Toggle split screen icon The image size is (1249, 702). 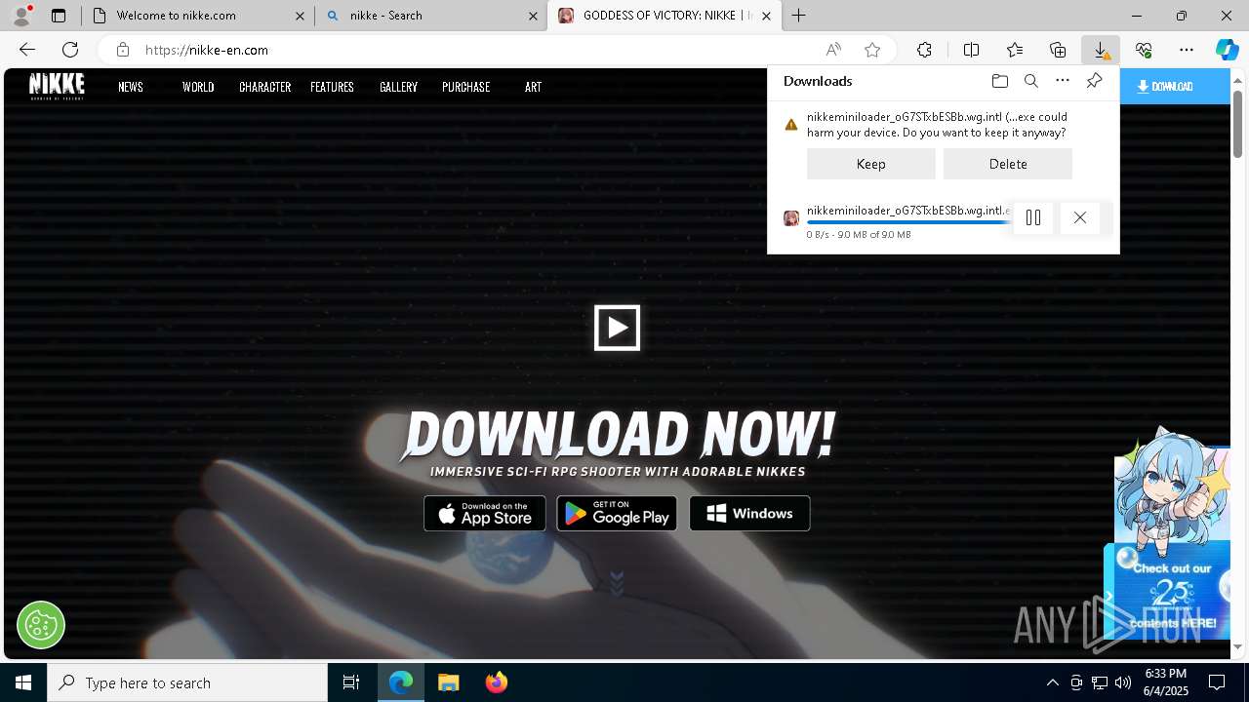(971, 50)
